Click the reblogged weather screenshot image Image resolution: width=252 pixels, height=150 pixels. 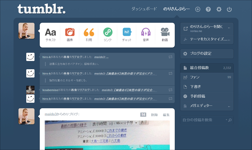coord(107,135)
